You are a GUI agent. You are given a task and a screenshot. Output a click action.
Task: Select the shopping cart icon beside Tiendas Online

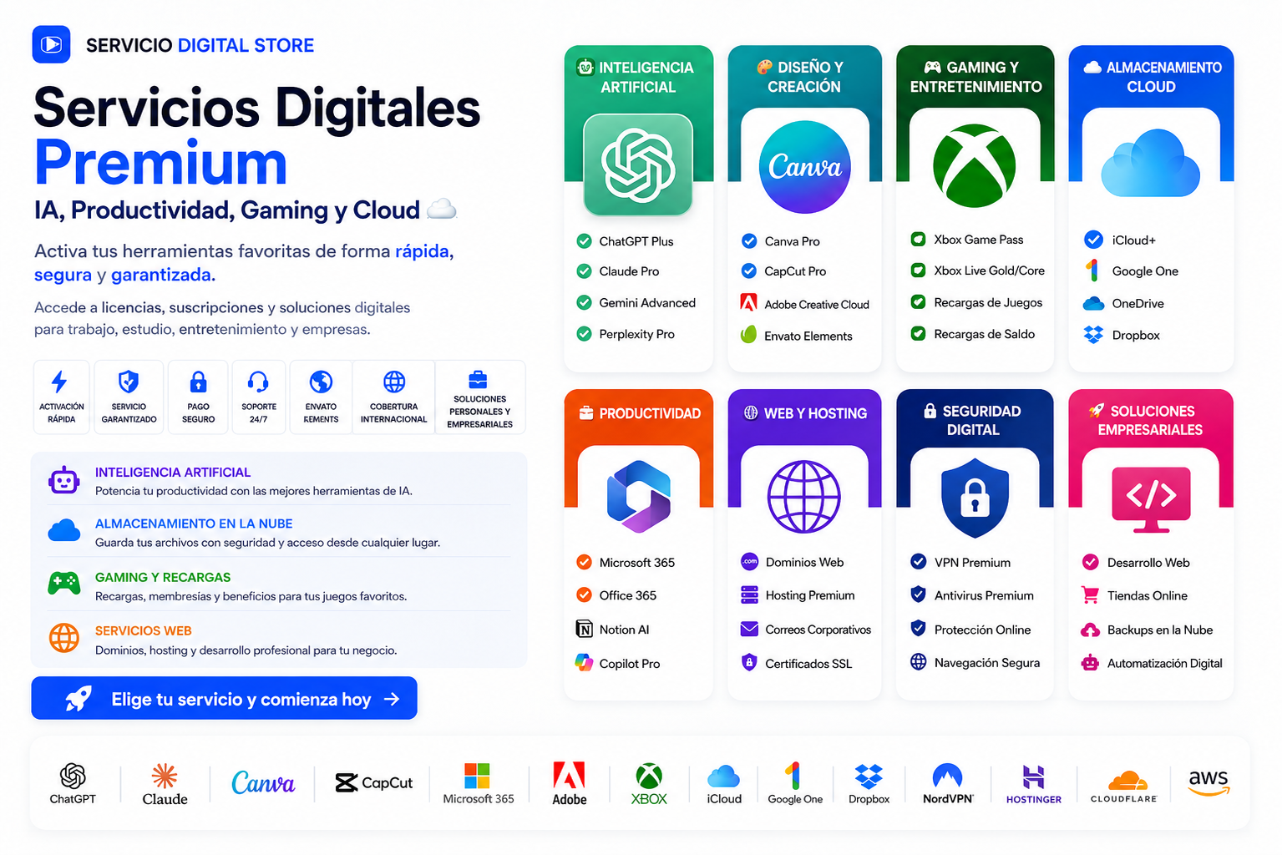click(x=1090, y=594)
